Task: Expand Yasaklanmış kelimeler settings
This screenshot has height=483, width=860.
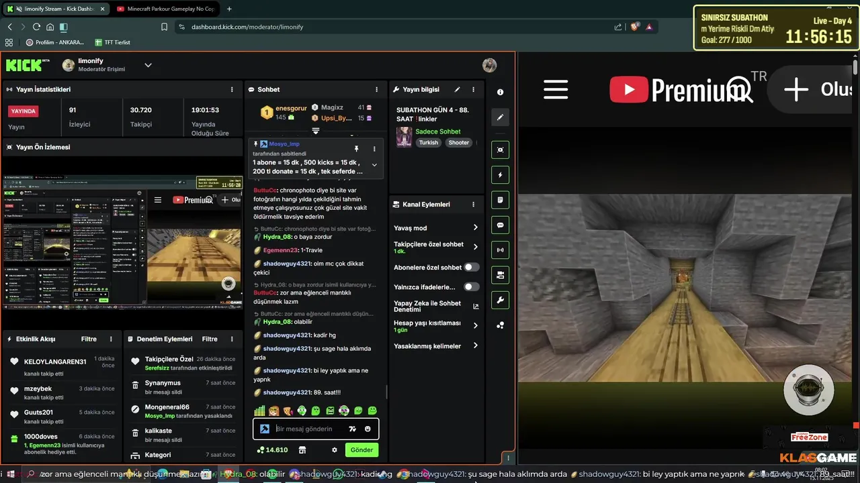Action: (475, 345)
